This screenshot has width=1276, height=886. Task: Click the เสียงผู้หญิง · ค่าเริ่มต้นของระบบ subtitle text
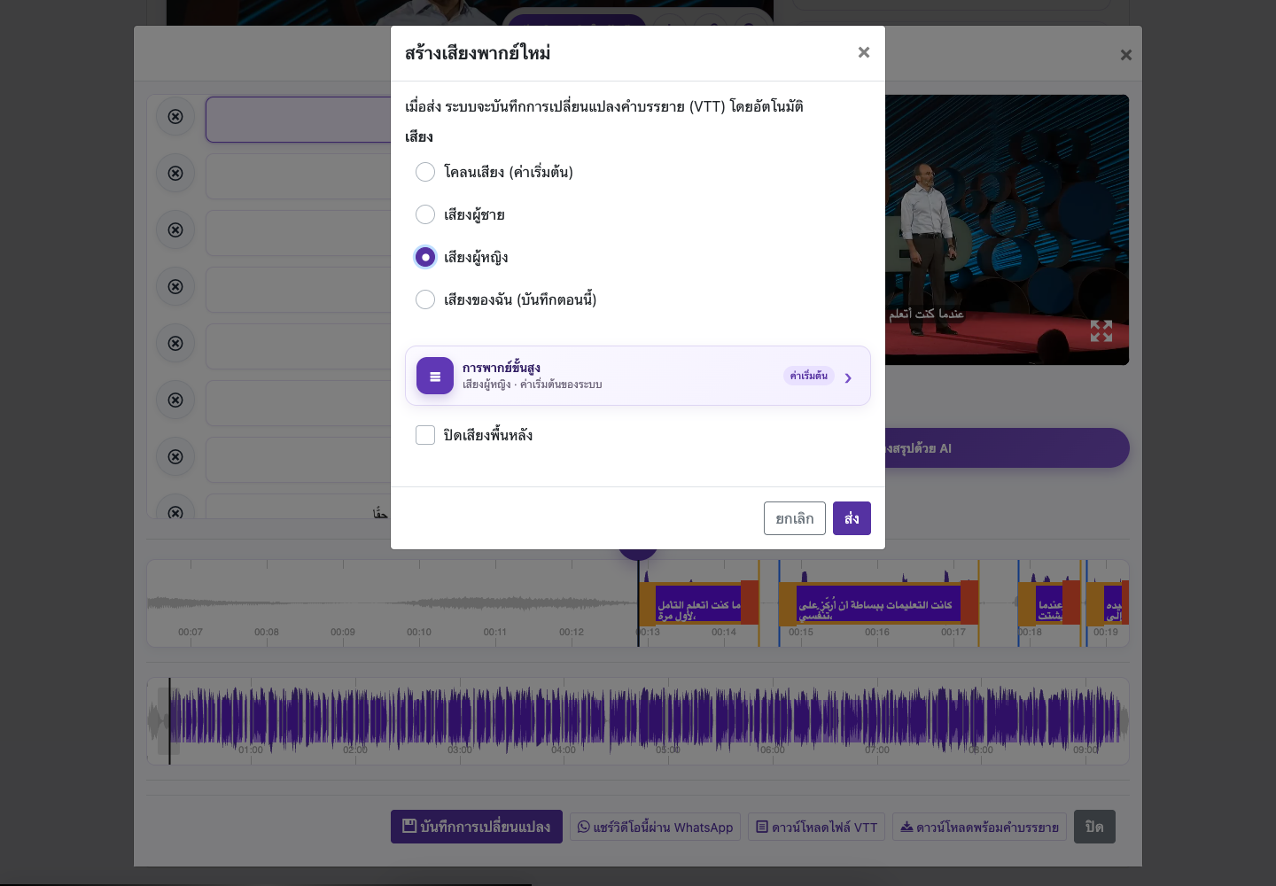tap(532, 385)
